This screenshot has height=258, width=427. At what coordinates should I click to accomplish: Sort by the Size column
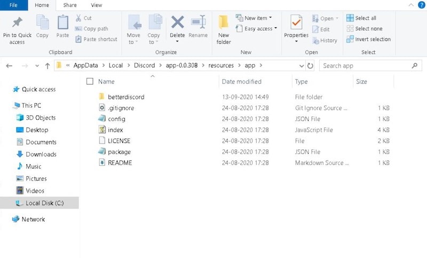click(361, 82)
